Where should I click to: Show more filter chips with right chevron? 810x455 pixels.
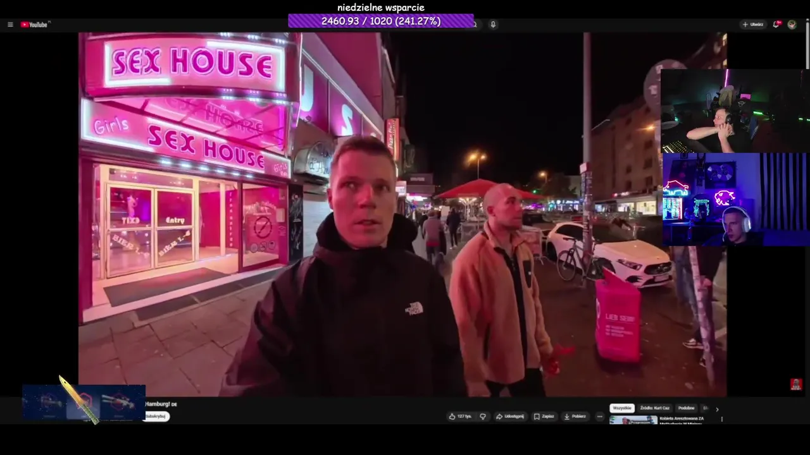(717, 409)
